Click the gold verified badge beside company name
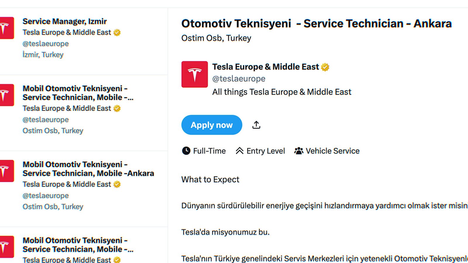Viewport: 468px width, 263px height. (325, 67)
